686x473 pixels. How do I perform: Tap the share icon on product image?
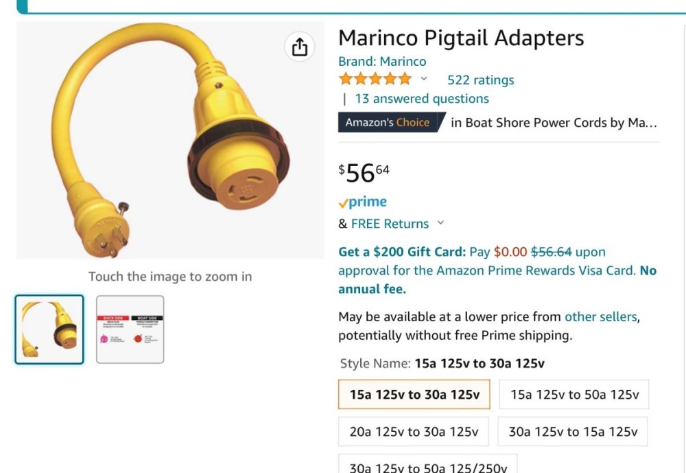[x=300, y=47]
